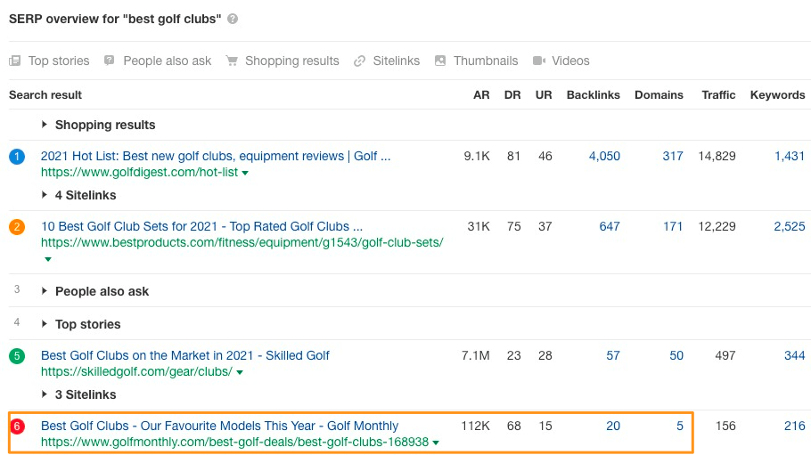The image size is (811, 455).
Task: Open the Skilled Golf best clubs result
Action: click(x=185, y=356)
